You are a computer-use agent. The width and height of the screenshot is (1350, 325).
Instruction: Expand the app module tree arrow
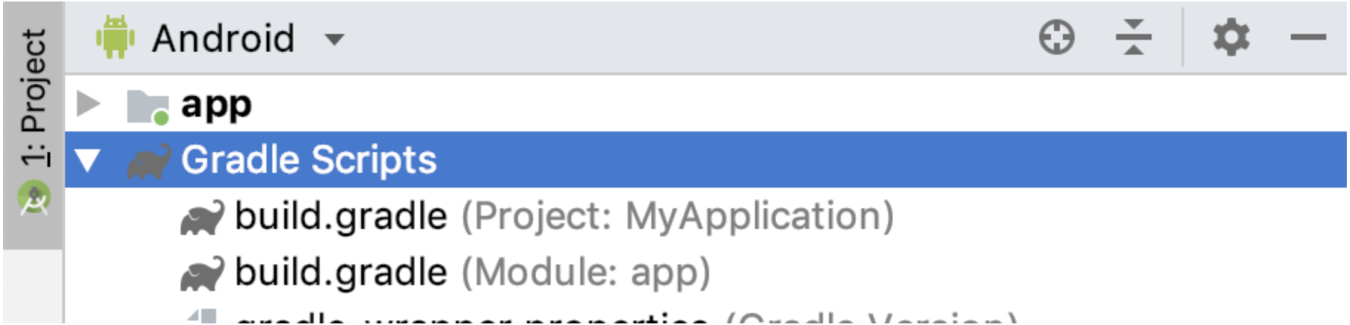[89, 104]
